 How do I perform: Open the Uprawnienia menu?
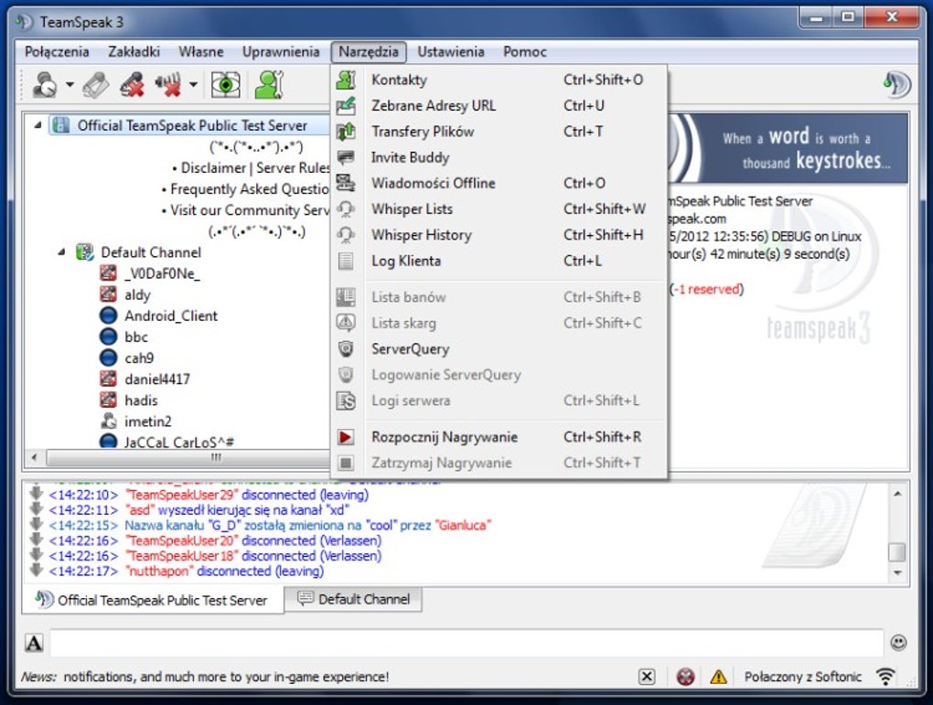pos(281,52)
